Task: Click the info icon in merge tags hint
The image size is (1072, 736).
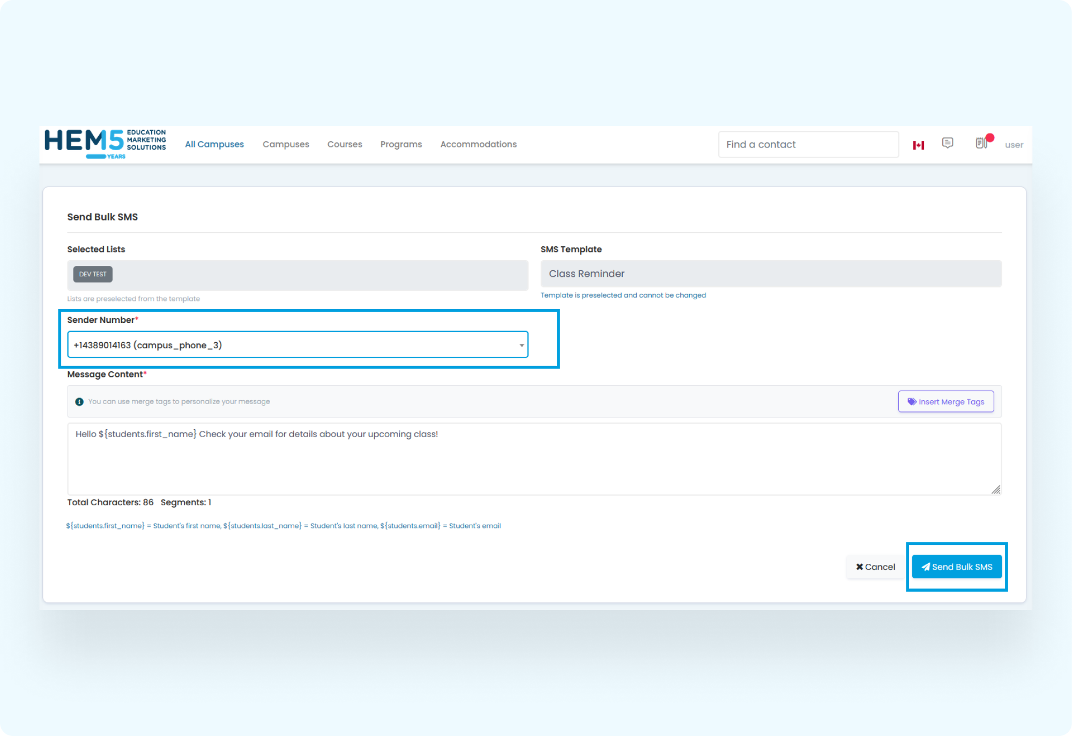Action: (79, 402)
